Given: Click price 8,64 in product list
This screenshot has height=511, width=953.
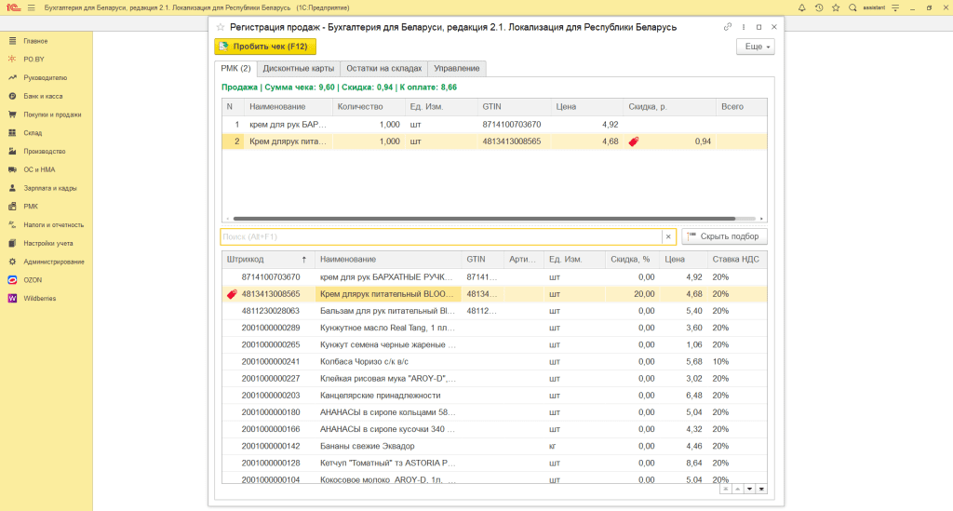Looking at the screenshot, I should (693, 463).
